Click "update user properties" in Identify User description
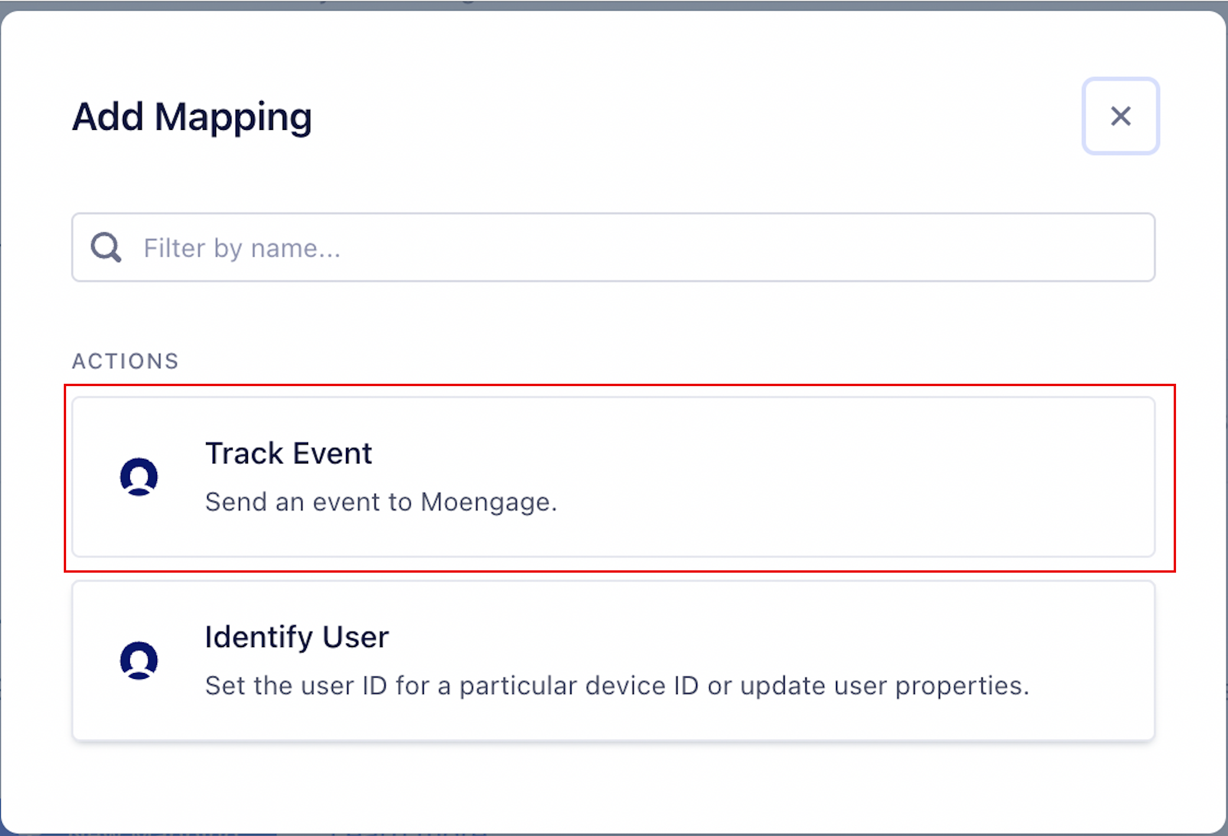Viewport: 1228px width, 836px height. pyautogui.click(x=885, y=686)
